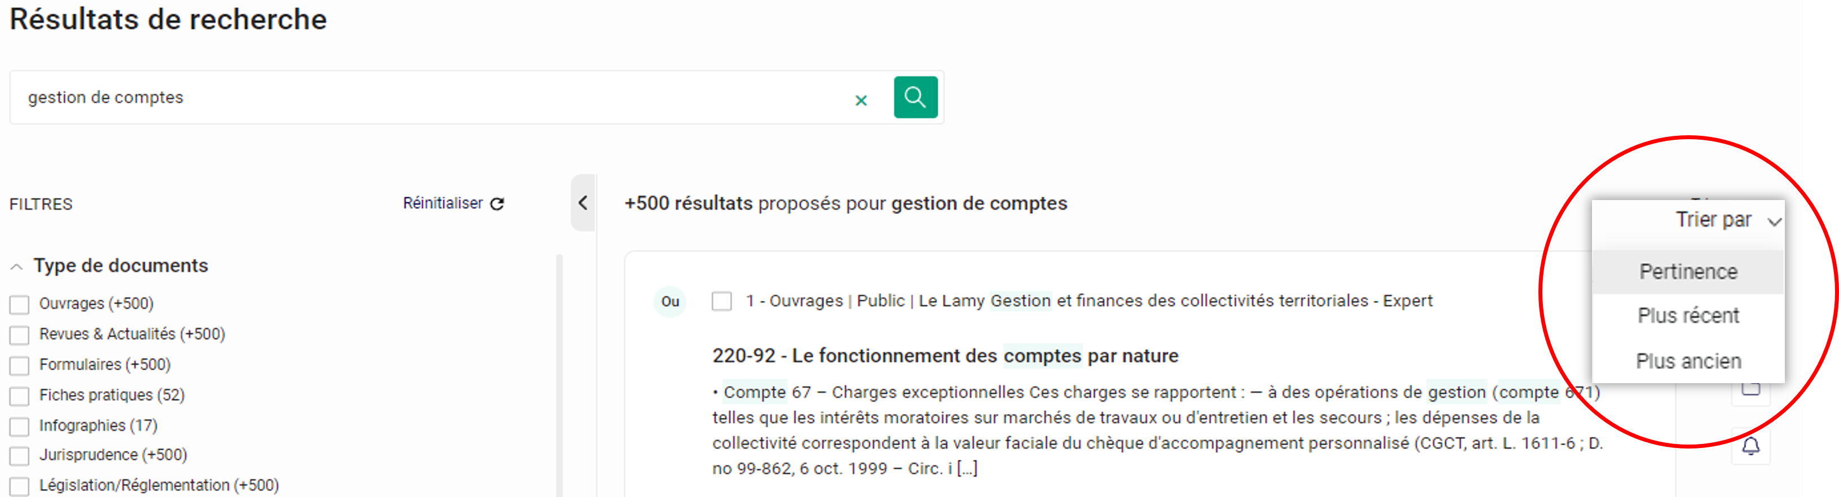Tick the Ouvrages filter checkbox

tap(19, 304)
